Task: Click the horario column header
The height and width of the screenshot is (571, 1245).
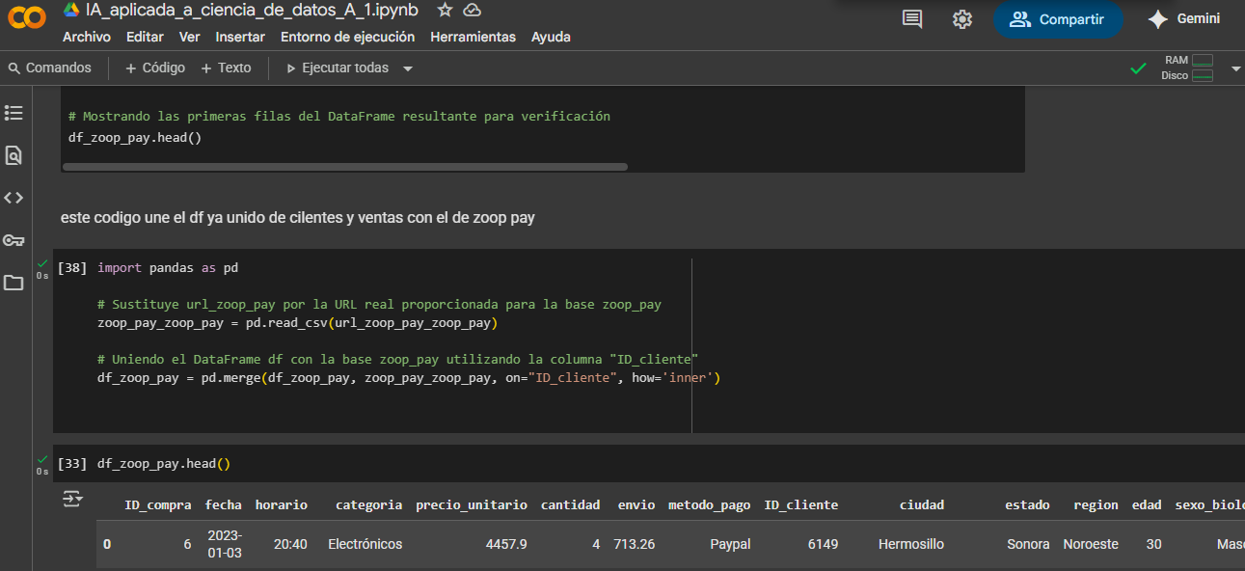Action: [x=282, y=504]
